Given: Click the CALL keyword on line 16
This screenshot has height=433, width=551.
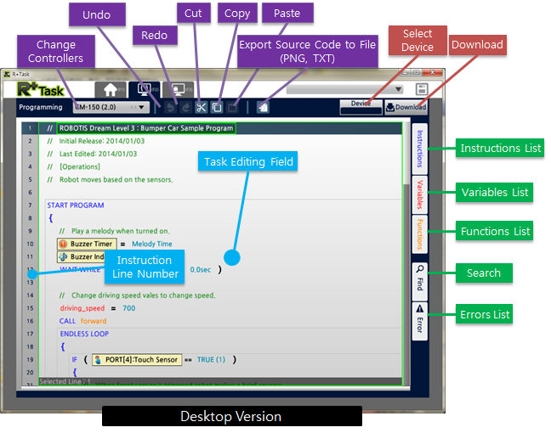Looking at the screenshot, I should click(67, 321).
